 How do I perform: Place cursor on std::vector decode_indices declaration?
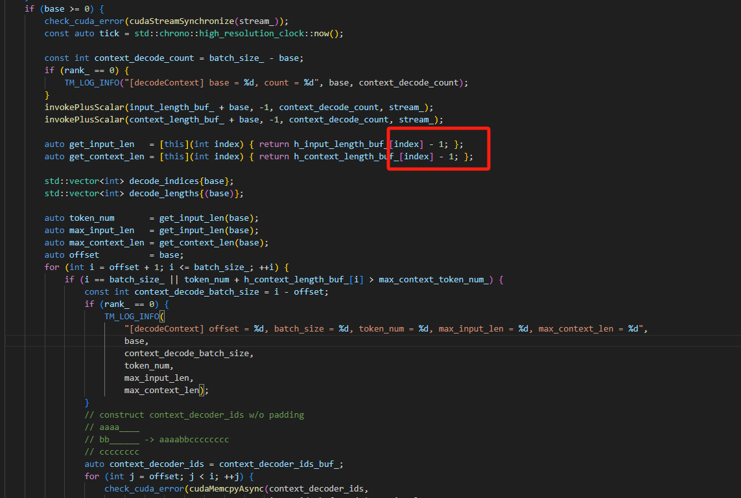pos(167,181)
